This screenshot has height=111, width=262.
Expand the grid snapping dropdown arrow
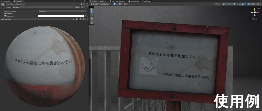(x=117, y=4)
